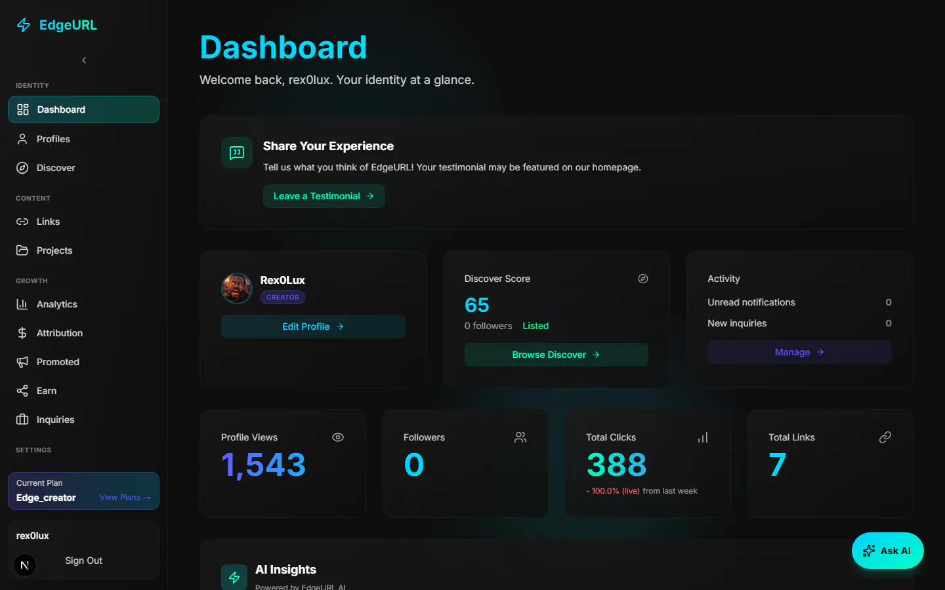Select the Links chain icon in sidebar
Image resolution: width=945 pixels, height=590 pixels.
point(22,222)
